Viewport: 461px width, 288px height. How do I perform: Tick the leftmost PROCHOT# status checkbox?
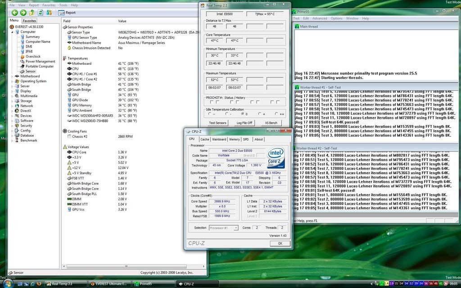(x=212, y=102)
